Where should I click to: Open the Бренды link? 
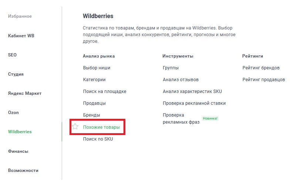pyautogui.click(x=91, y=115)
